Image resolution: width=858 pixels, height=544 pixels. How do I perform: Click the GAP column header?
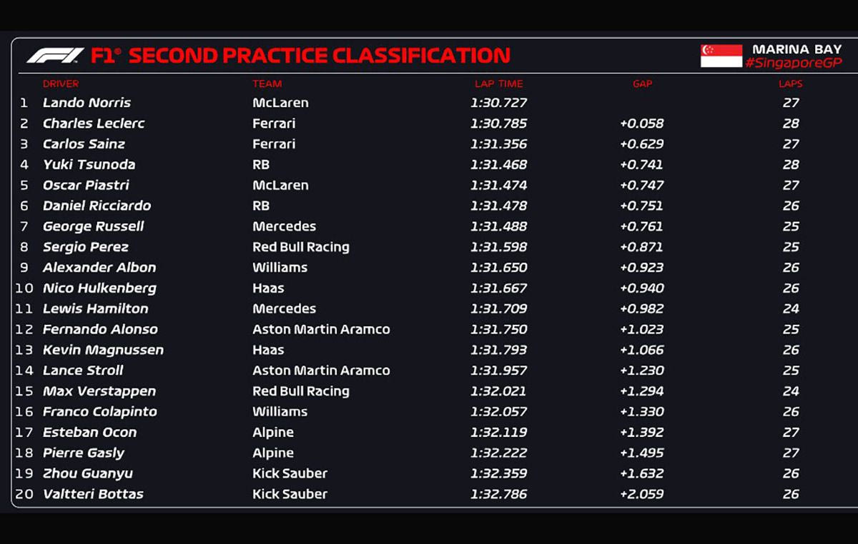coord(642,84)
